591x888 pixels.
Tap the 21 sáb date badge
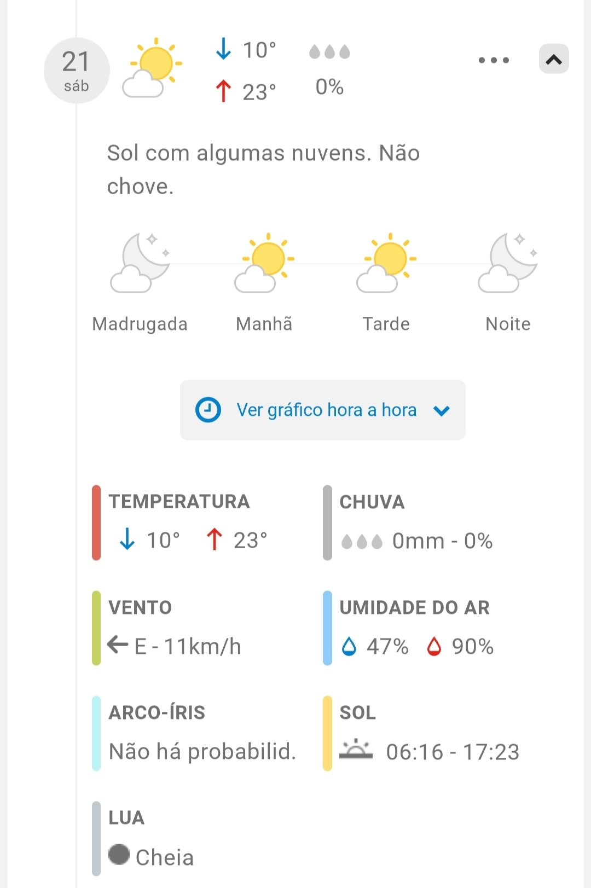[x=77, y=71]
